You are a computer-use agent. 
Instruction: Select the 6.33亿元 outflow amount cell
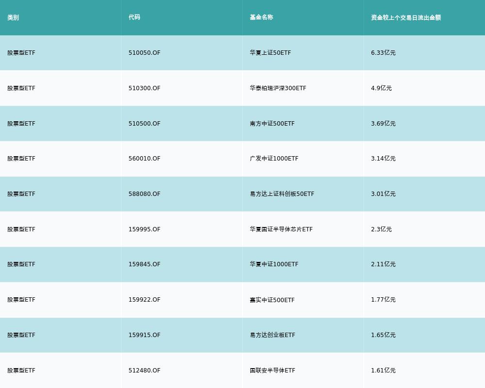pos(383,53)
